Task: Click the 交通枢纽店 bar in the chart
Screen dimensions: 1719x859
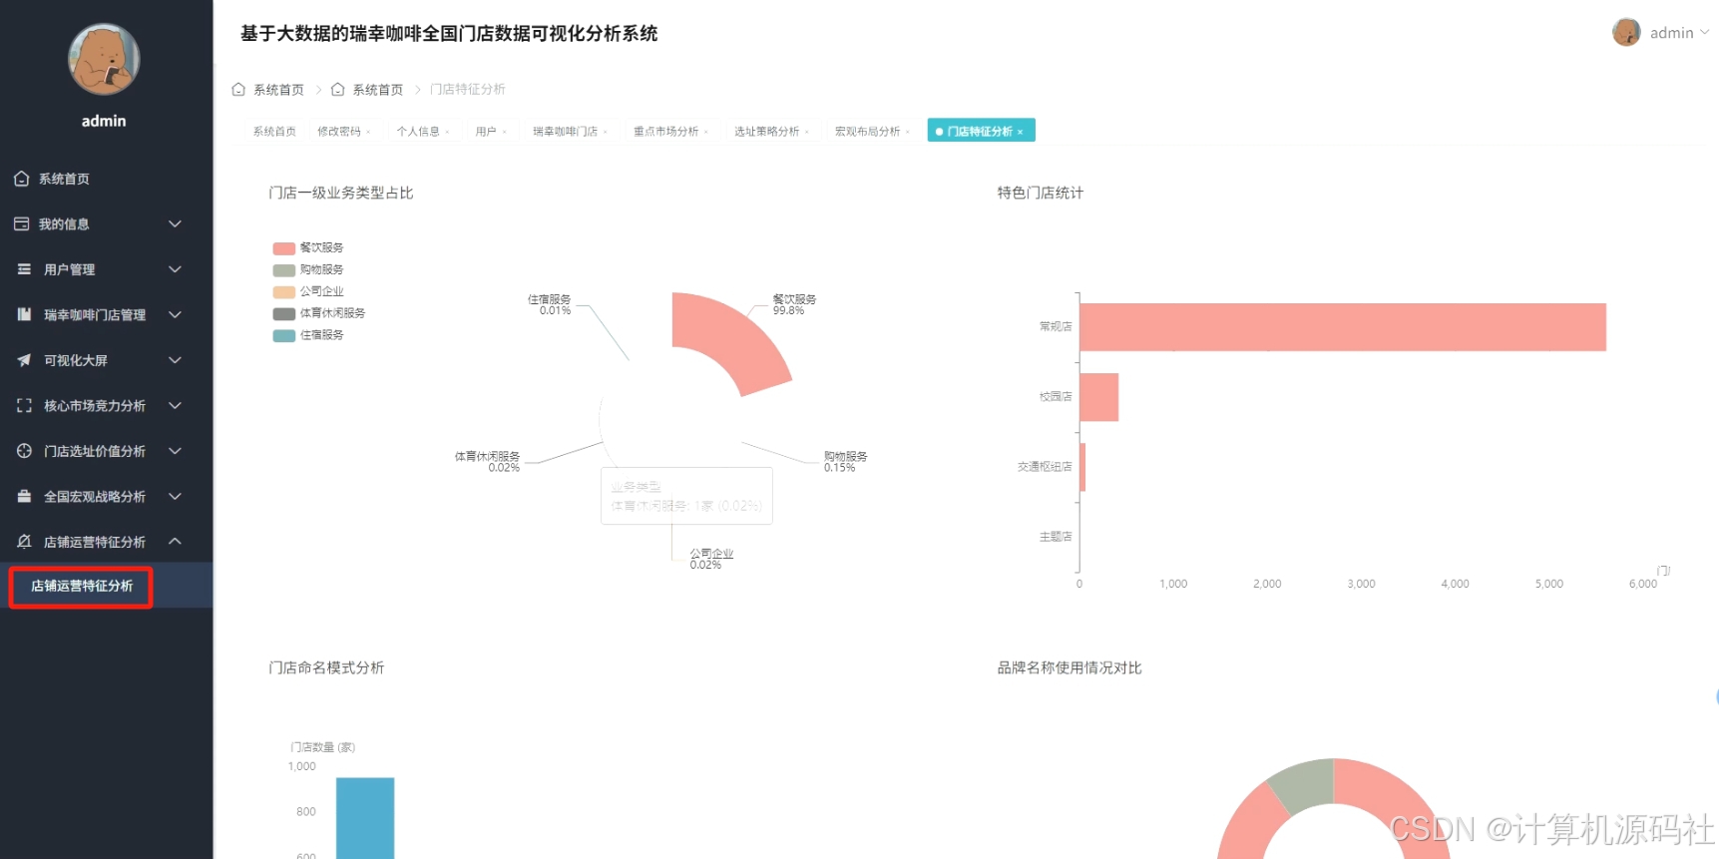Action: (x=1082, y=467)
